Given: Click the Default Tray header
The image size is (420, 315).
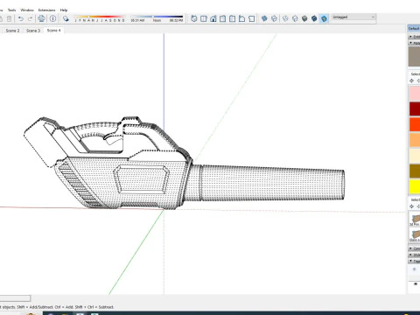Looking at the screenshot, I should 414,28.
